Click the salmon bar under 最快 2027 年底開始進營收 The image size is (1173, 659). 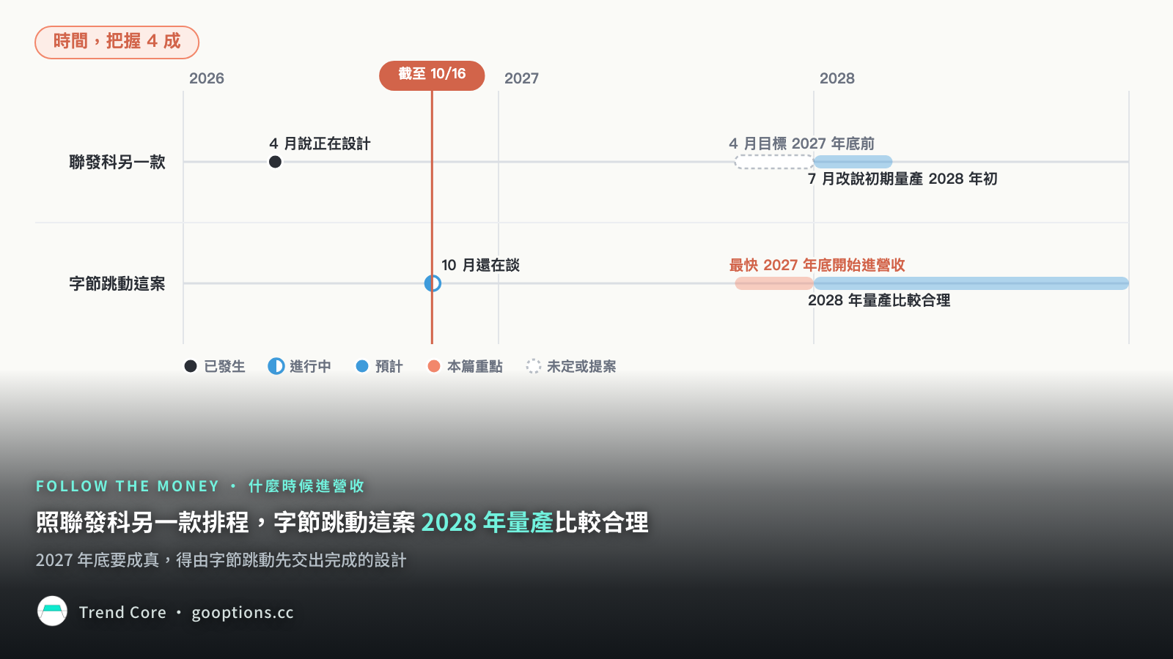pyautogui.click(x=774, y=283)
